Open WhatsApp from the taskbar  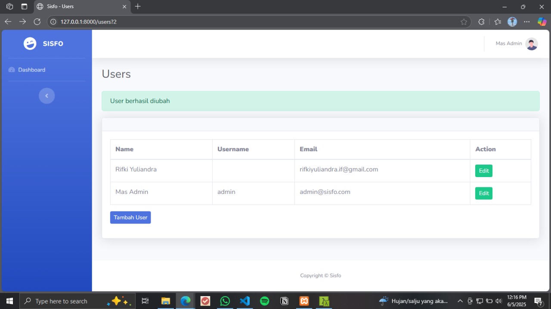pyautogui.click(x=225, y=301)
